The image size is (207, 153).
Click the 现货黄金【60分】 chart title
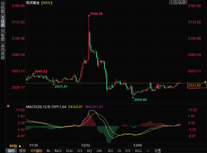coord(39,3)
